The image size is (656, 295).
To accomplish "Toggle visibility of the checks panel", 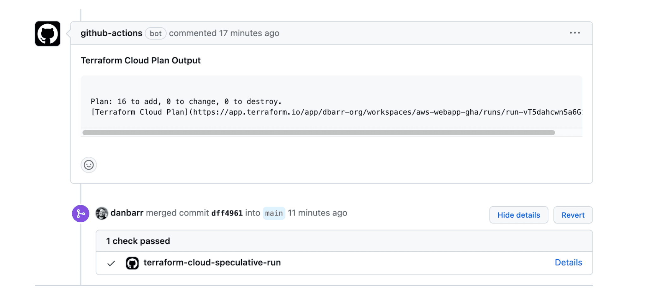I will [518, 215].
